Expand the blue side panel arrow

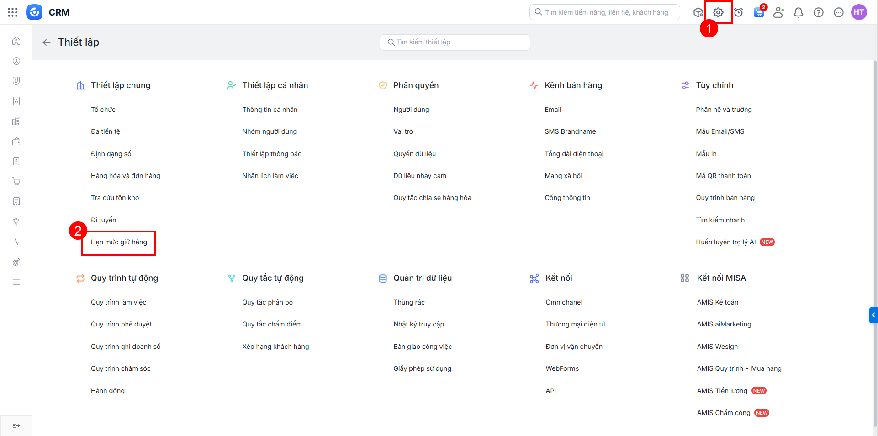pyautogui.click(x=873, y=315)
